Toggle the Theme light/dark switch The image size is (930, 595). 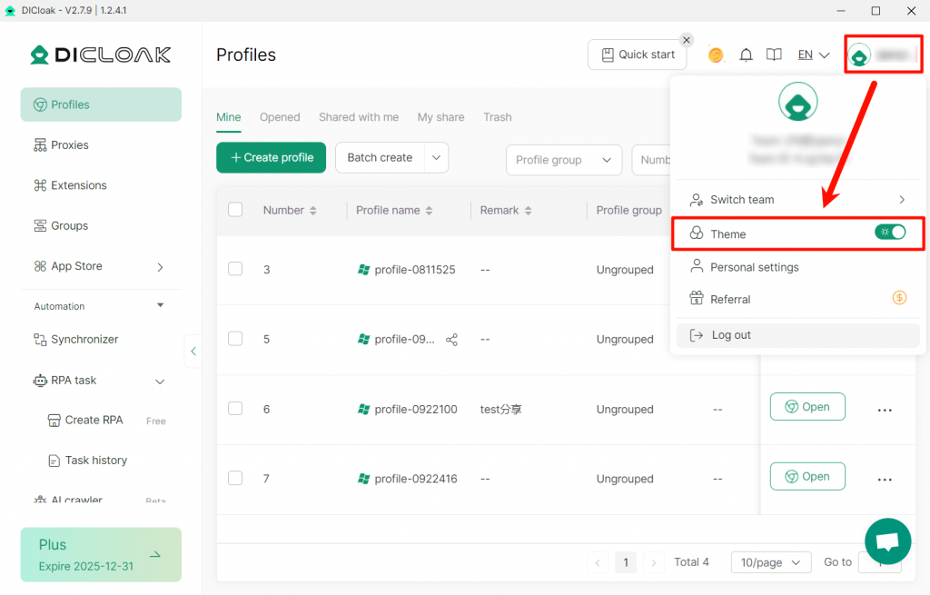pyautogui.click(x=890, y=233)
